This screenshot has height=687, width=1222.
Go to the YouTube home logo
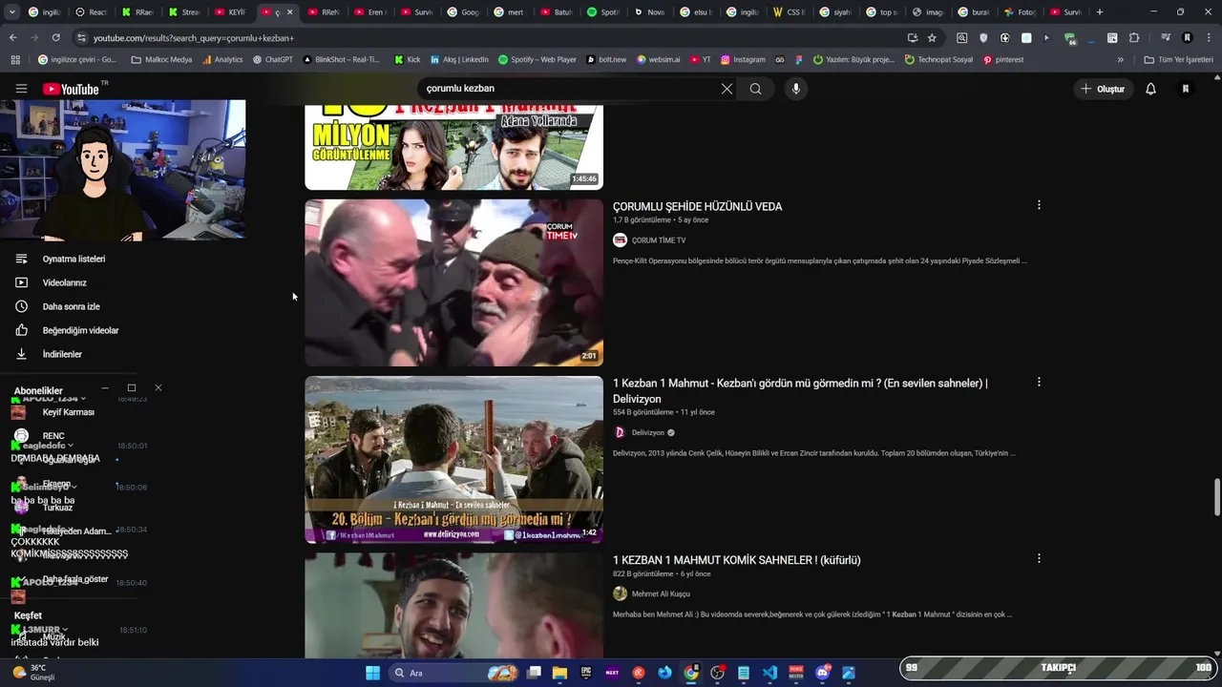coord(72,89)
